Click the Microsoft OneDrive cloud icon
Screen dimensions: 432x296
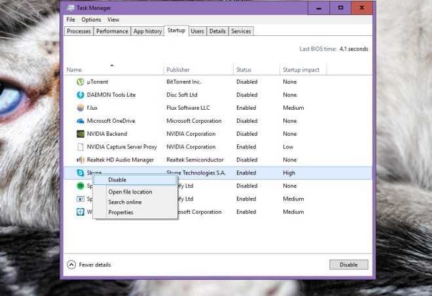click(80, 121)
